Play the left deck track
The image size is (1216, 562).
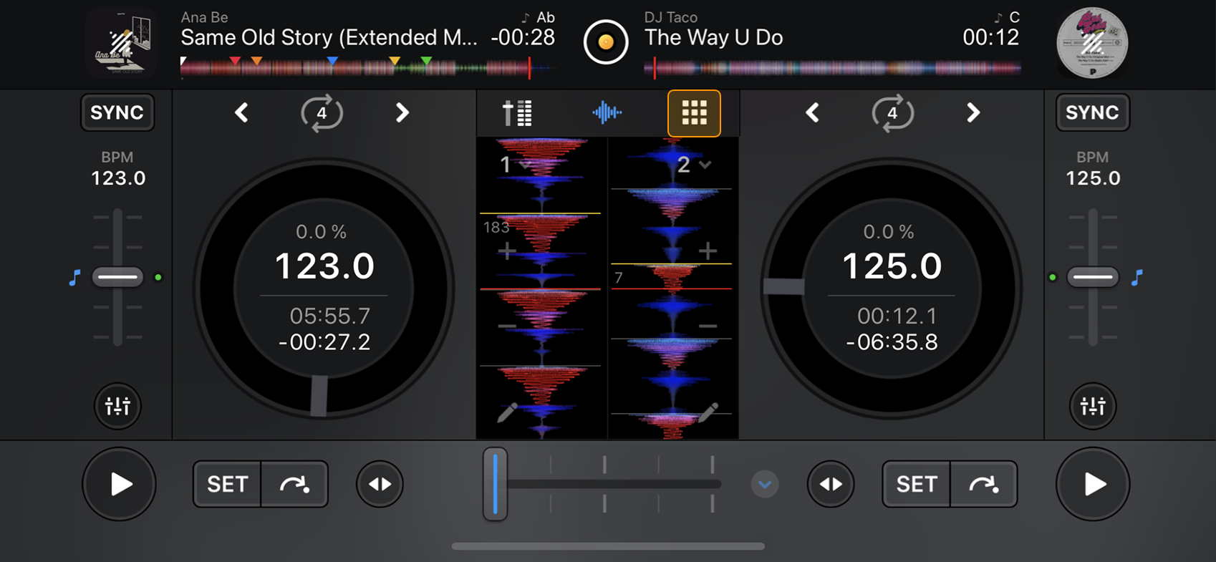pyautogui.click(x=119, y=485)
